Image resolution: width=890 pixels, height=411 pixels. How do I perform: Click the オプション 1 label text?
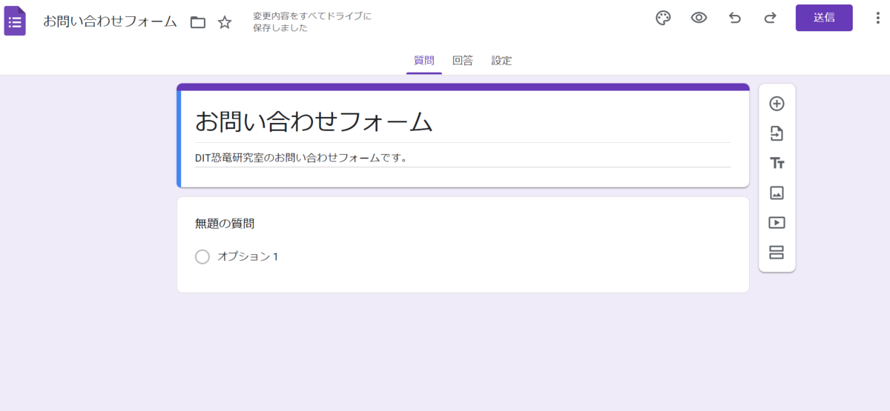[x=248, y=257]
